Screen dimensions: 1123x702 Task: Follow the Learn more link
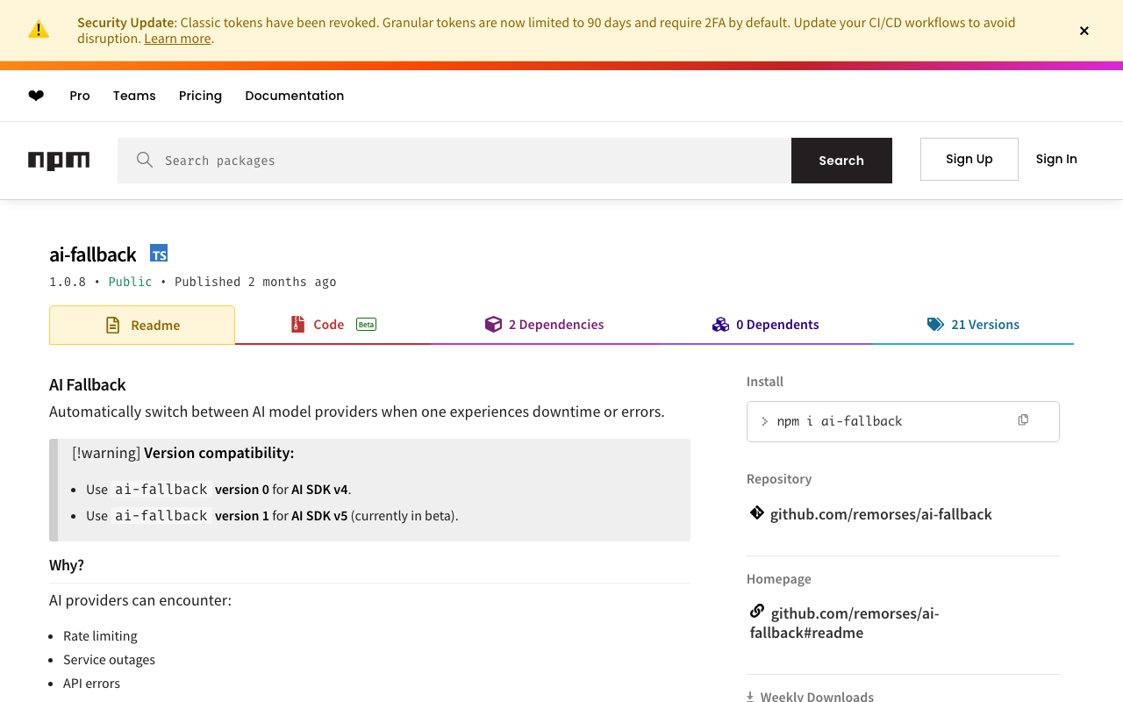click(177, 39)
